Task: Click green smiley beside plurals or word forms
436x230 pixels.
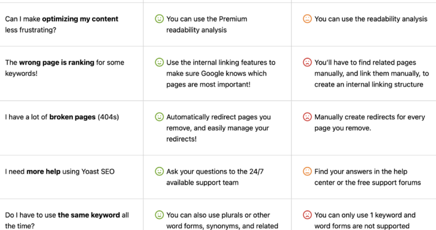Action: 159,215
